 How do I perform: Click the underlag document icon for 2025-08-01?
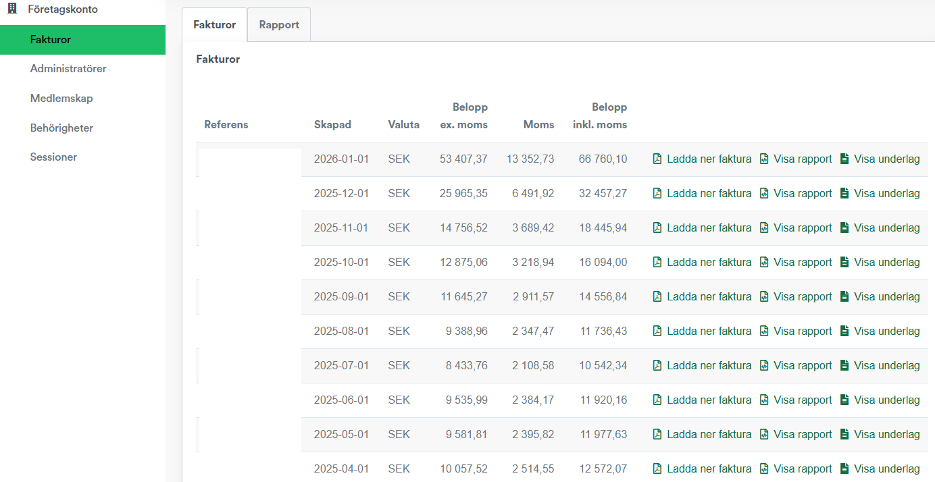[844, 331]
